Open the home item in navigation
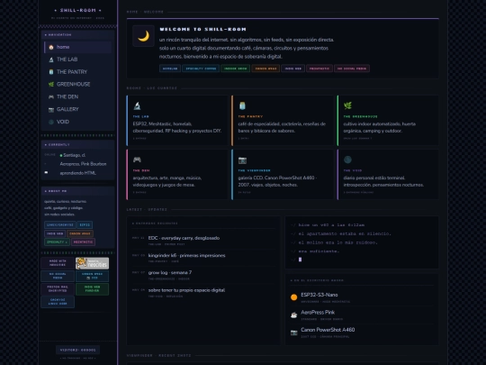Viewport: 486px width, 365px height. (x=77, y=47)
